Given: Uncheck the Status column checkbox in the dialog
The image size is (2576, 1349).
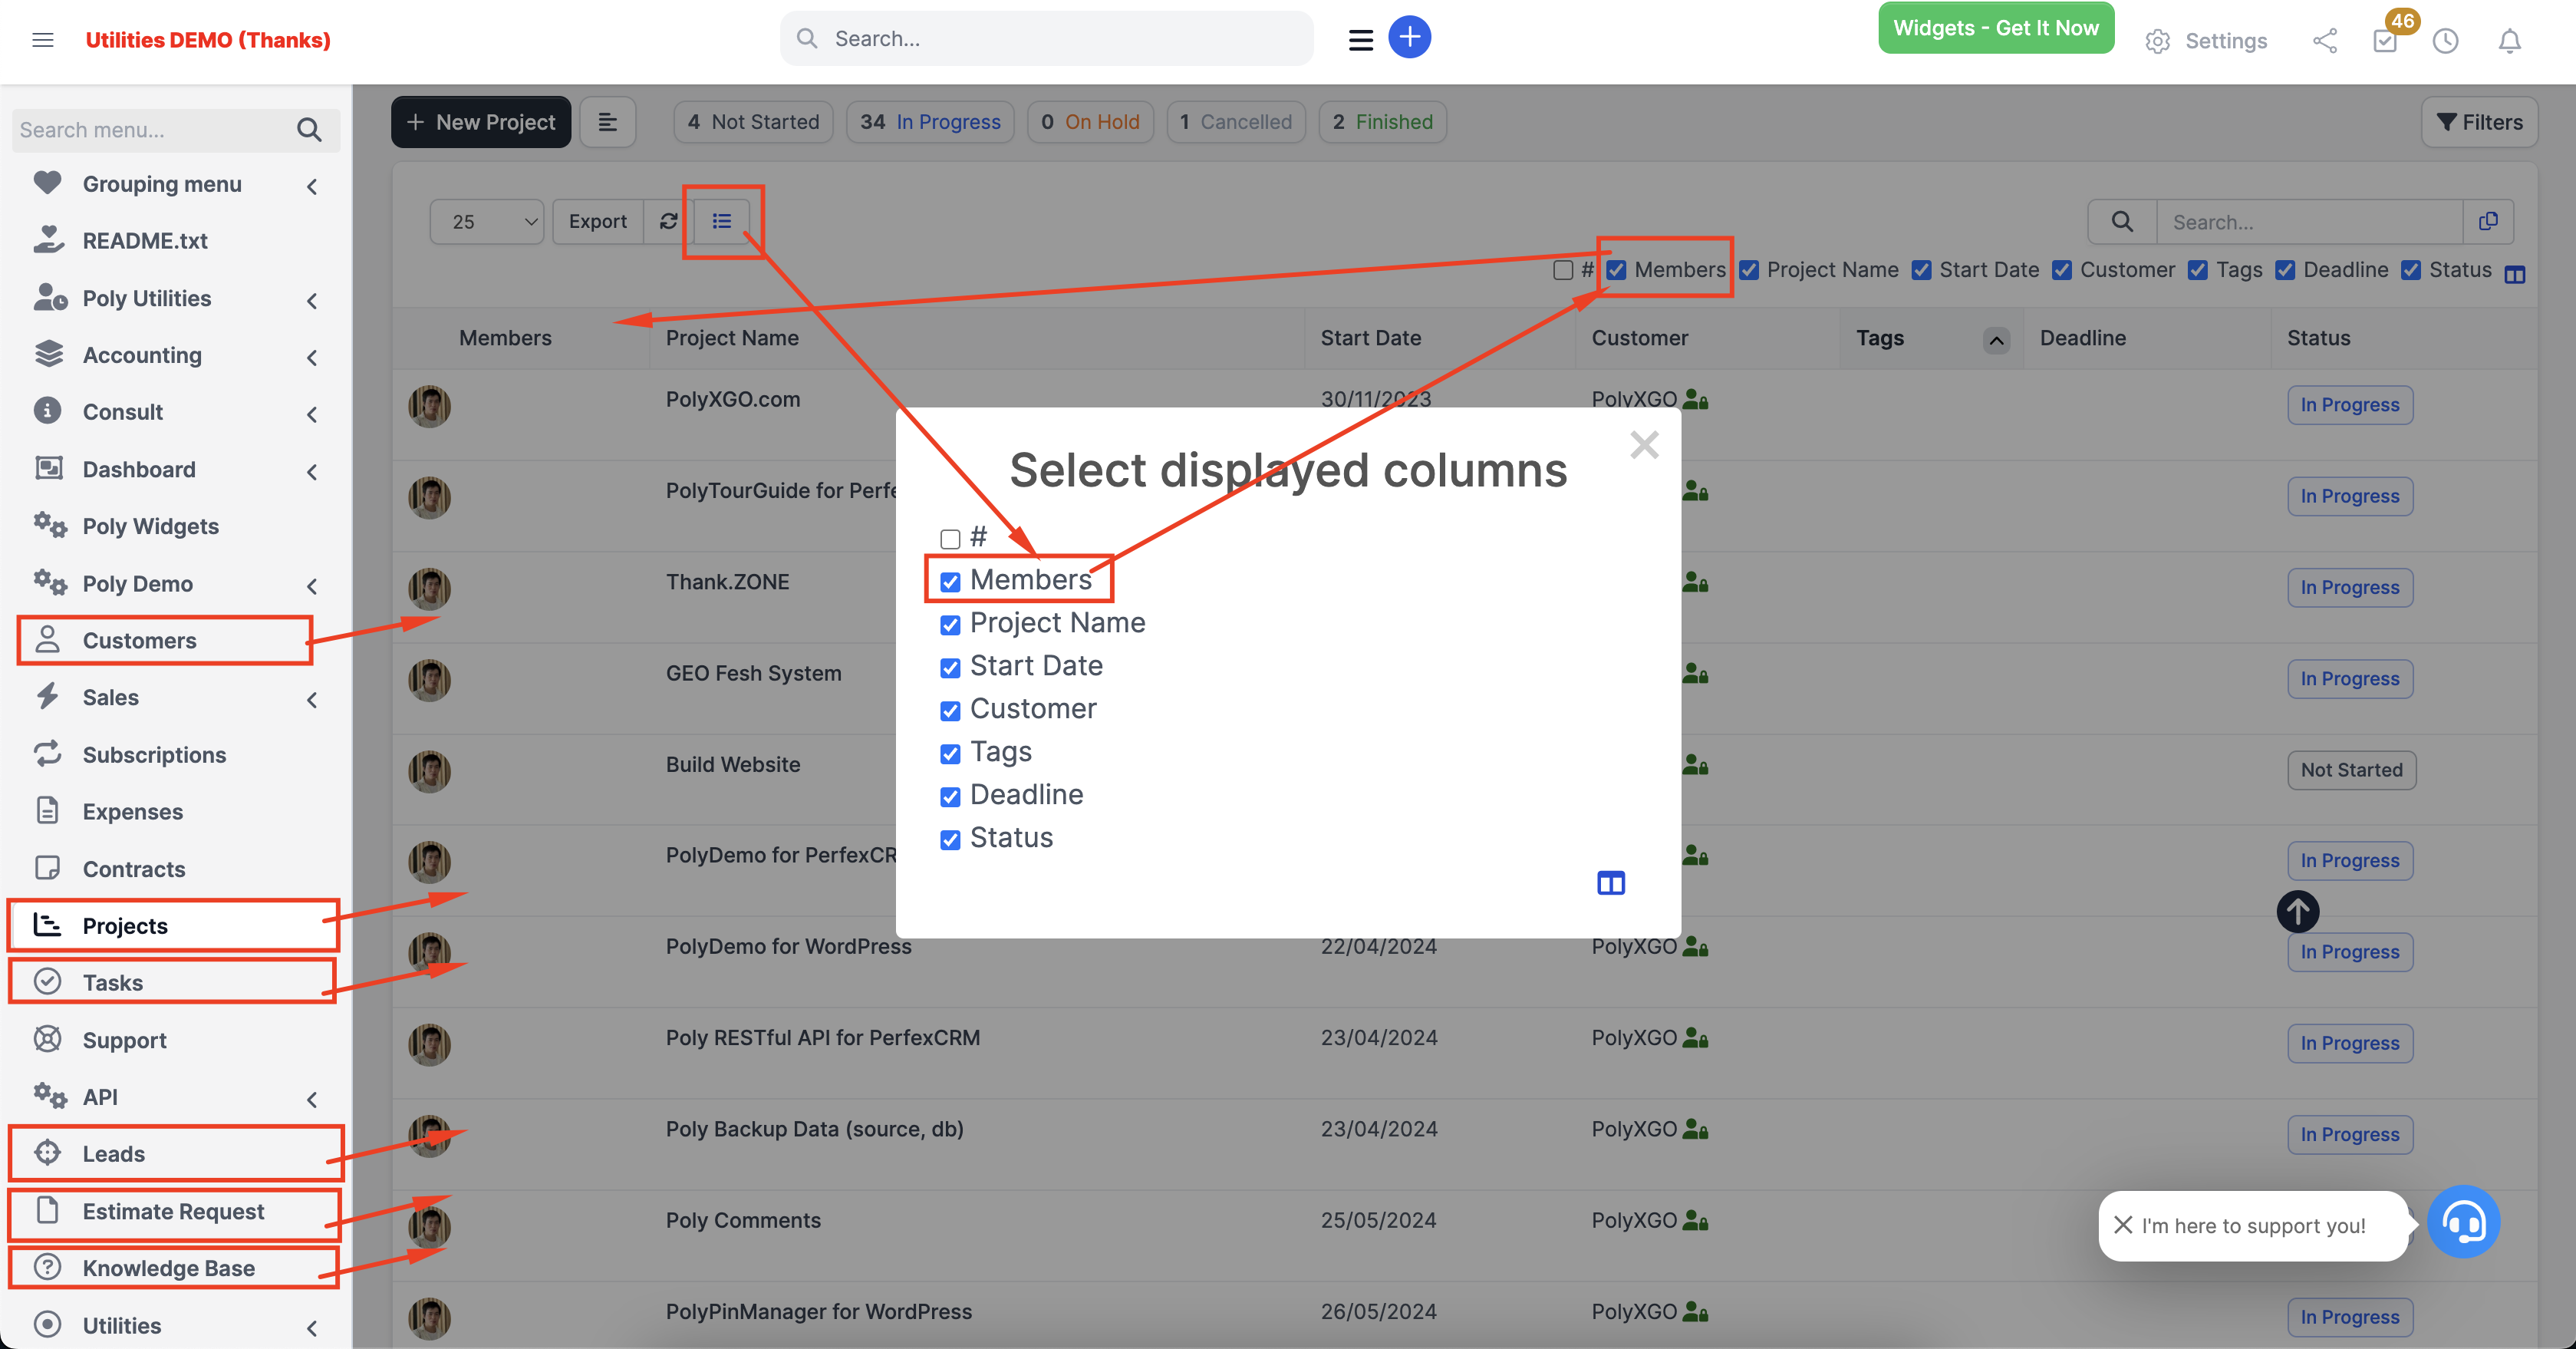Looking at the screenshot, I should click(949, 840).
